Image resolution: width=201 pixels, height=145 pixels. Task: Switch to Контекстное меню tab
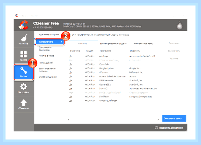pos(143,44)
